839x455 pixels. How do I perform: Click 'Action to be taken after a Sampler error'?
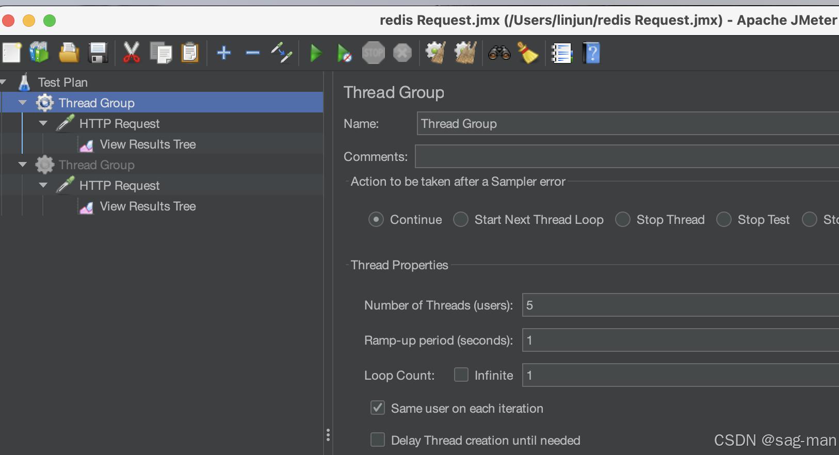click(x=458, y=182)
